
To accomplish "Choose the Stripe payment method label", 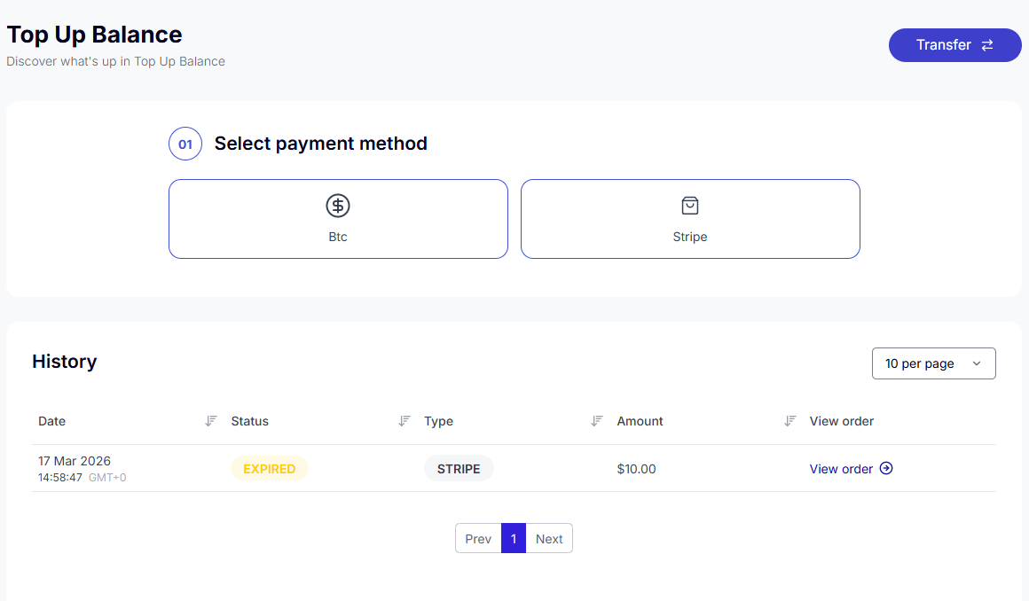I will pyautogui.click(x=690, y=237).
